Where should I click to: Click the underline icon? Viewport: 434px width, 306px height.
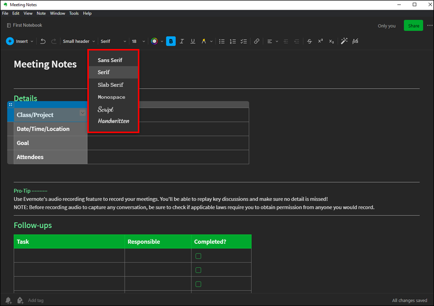[192, 41]
